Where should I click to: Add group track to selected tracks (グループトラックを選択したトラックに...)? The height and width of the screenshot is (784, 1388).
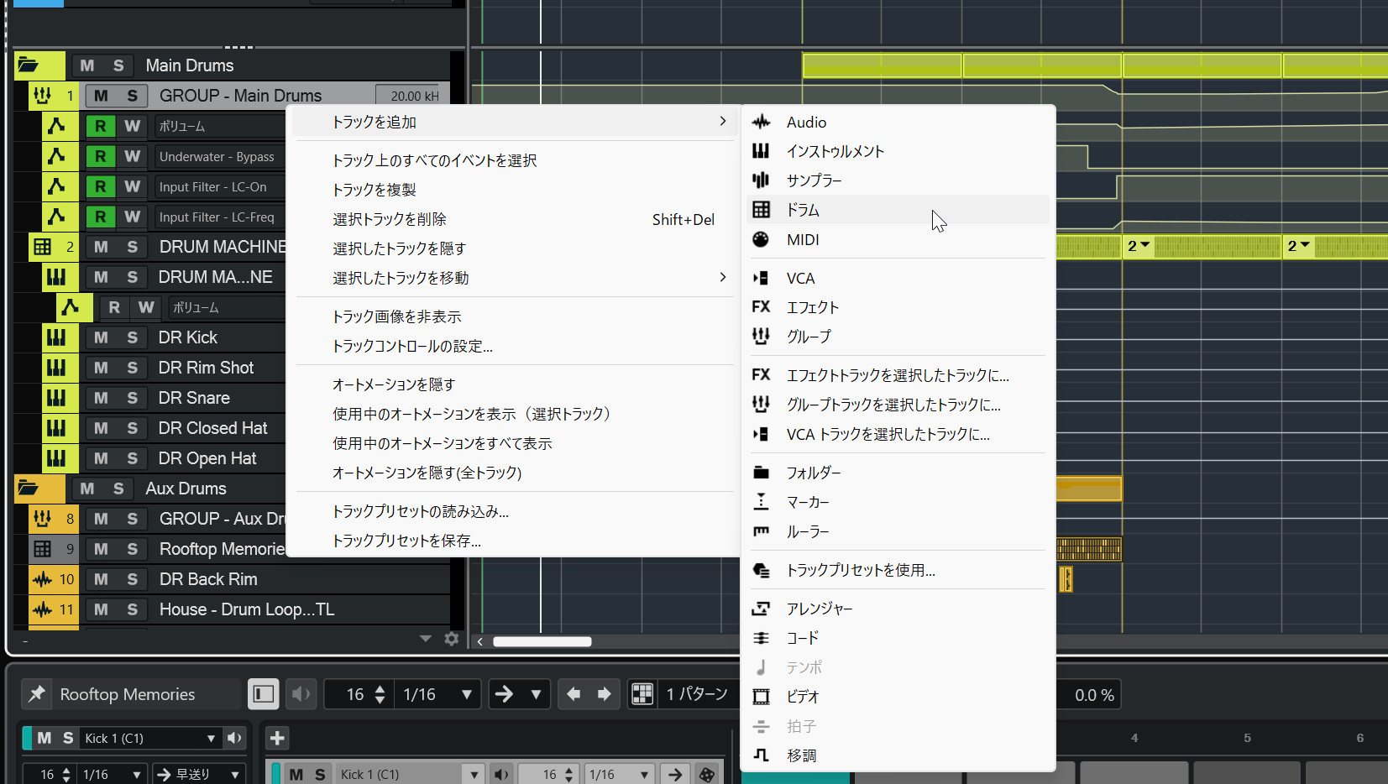(x=898, y=405)
